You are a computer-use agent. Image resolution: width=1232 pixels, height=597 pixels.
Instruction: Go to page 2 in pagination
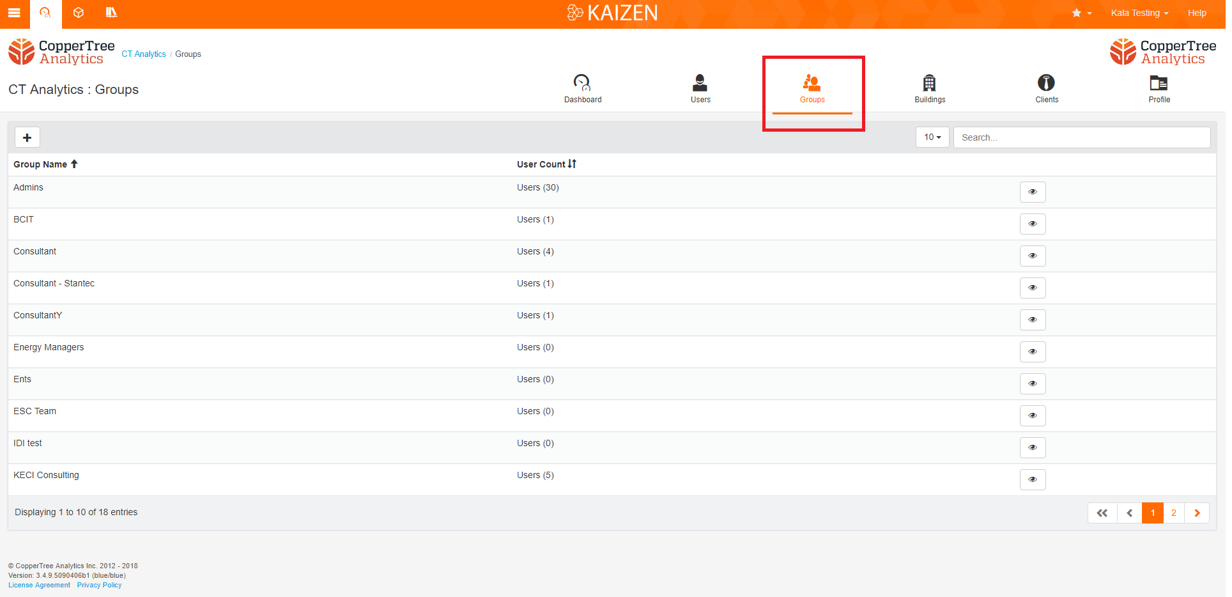point(1174,513)
